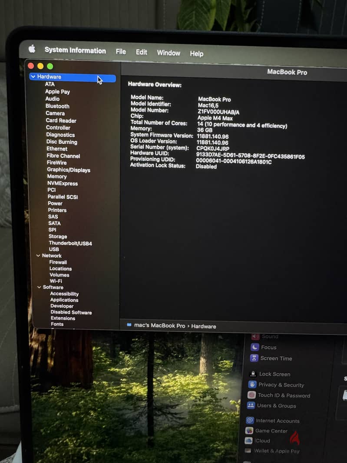Screen dimensions: 347x463
Task: Click the 36 GB memory value
Action: pos(205,130)
